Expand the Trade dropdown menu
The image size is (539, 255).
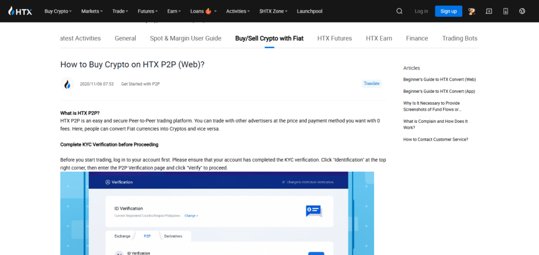point(120,11)
